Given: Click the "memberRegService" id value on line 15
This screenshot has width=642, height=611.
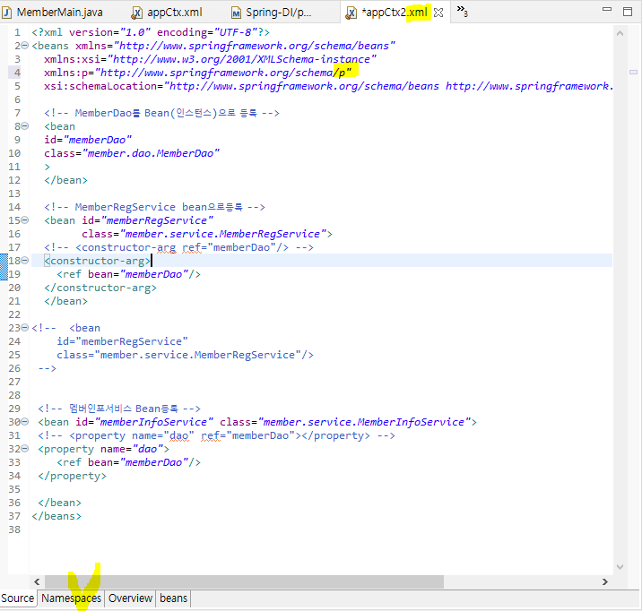Looking at the screenshot, I should (x=157, y=220).
